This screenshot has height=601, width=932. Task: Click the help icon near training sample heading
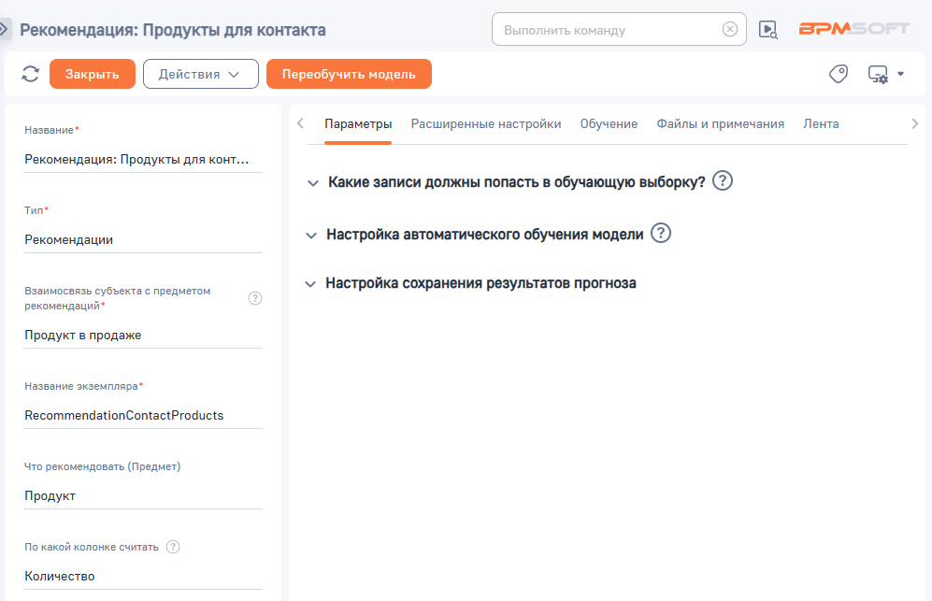(x=722, y=181)
